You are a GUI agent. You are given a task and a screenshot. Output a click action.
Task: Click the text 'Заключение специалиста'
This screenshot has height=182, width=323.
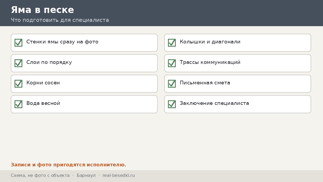pyautogui.click(x=215, y=103)
